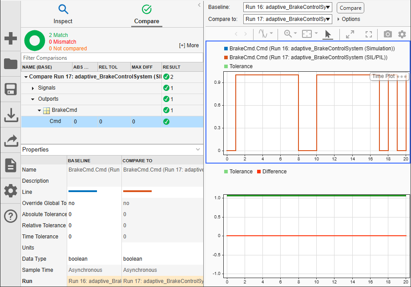Click the plus icon to add a new session

11,38
